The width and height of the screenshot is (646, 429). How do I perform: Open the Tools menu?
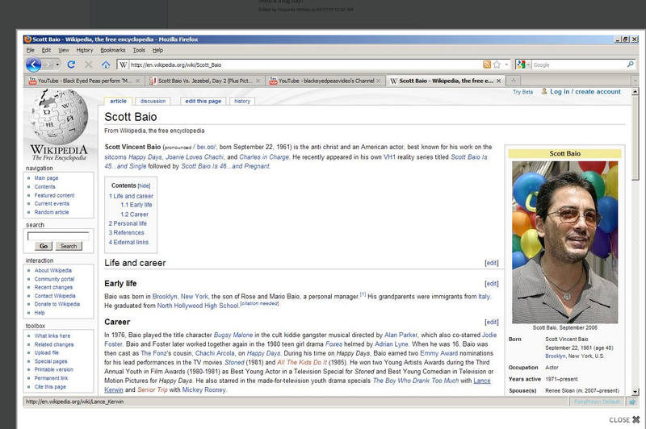click(x=139, y=50)
